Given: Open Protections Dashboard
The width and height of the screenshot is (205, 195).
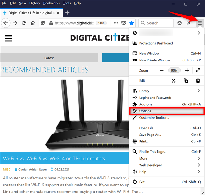Looking at the screenshot, I should tap(166, 43).
